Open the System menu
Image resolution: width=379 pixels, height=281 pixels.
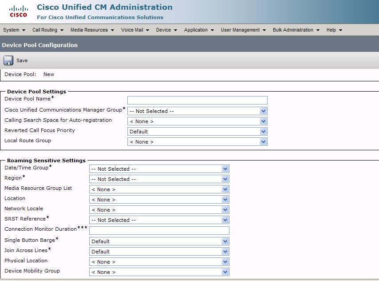tap(13, 30)
